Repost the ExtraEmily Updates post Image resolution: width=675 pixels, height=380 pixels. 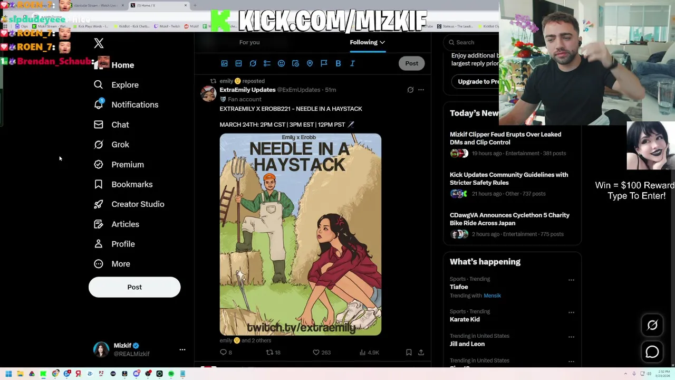click(x=273, y=352)
